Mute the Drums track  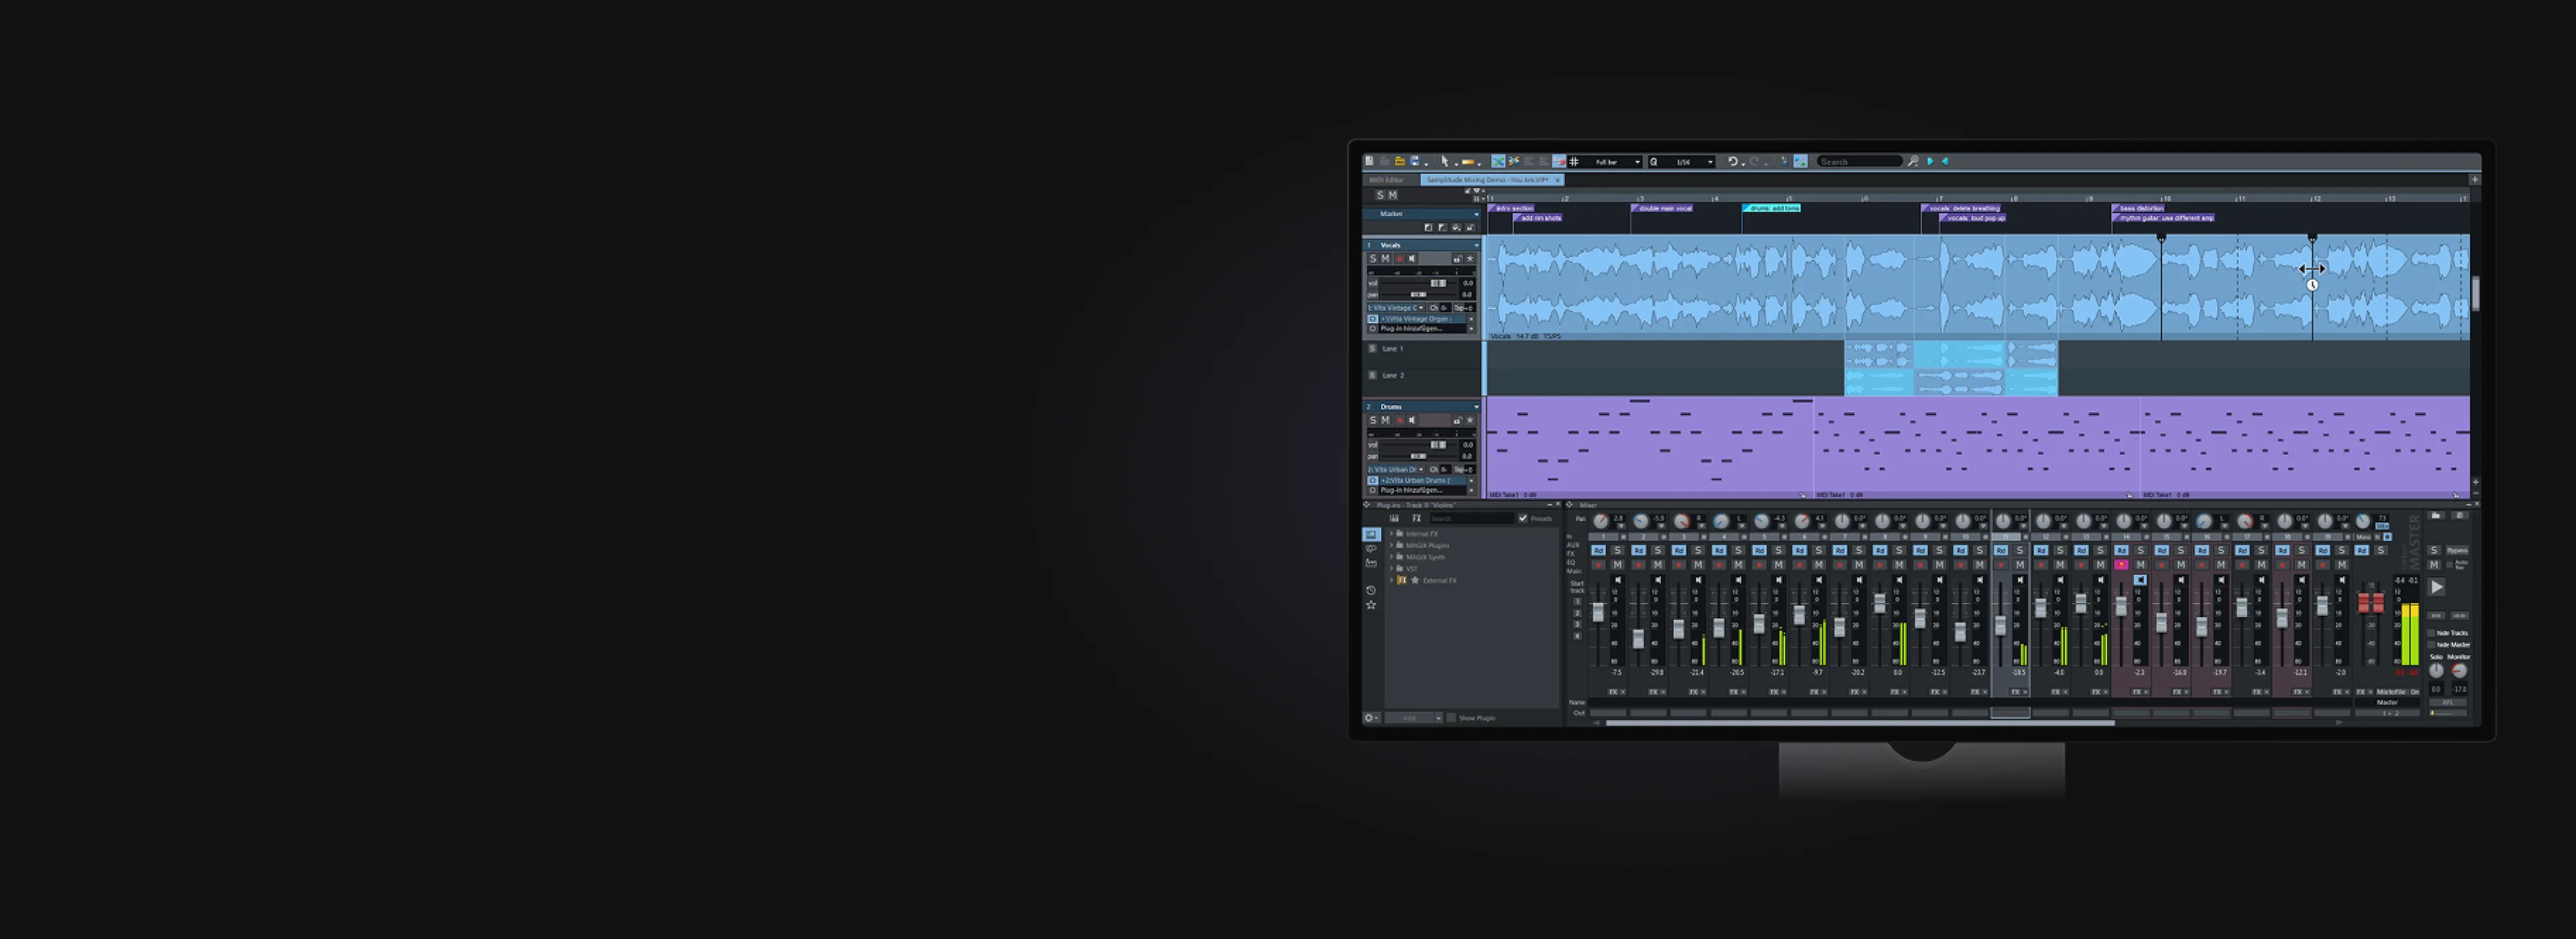pos(1386,420)
